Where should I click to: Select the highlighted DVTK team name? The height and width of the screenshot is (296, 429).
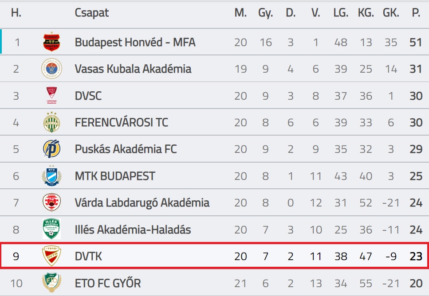[88, 257]
